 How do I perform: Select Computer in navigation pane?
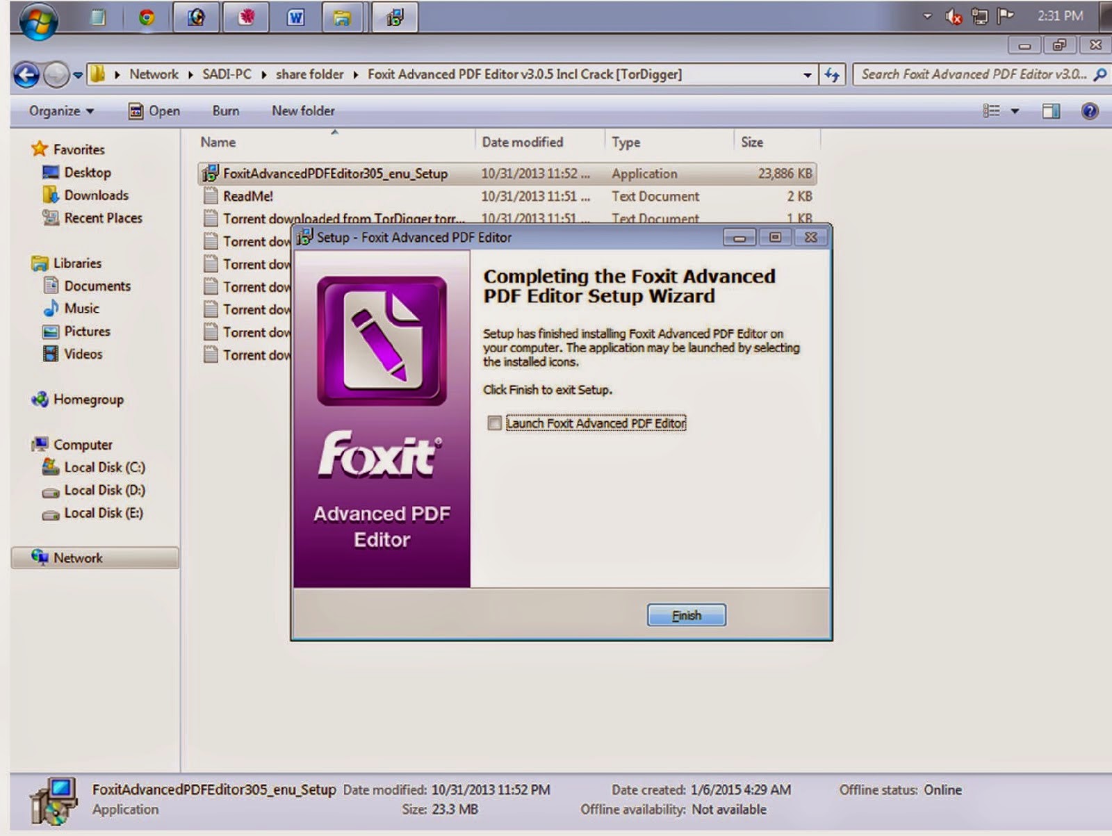coord(82,445)
